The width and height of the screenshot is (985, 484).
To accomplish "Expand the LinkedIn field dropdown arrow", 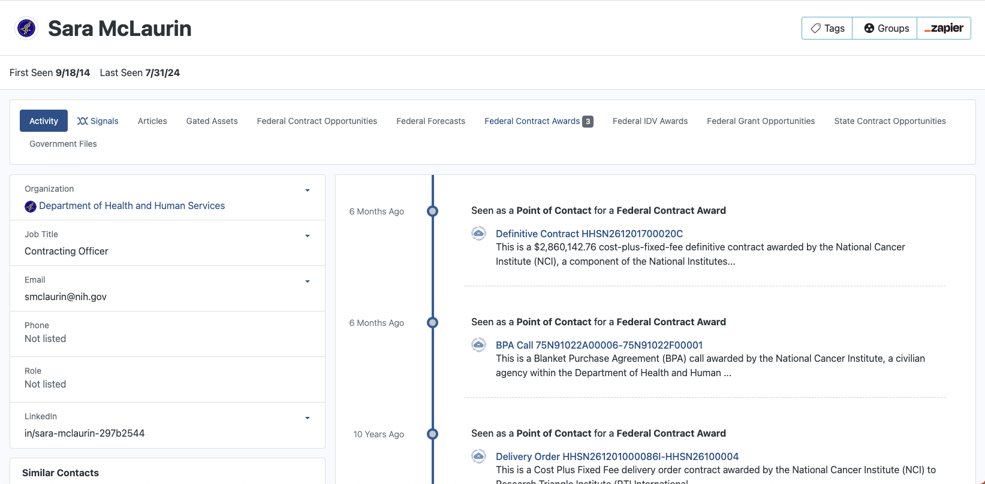I will tap(308, 418).
